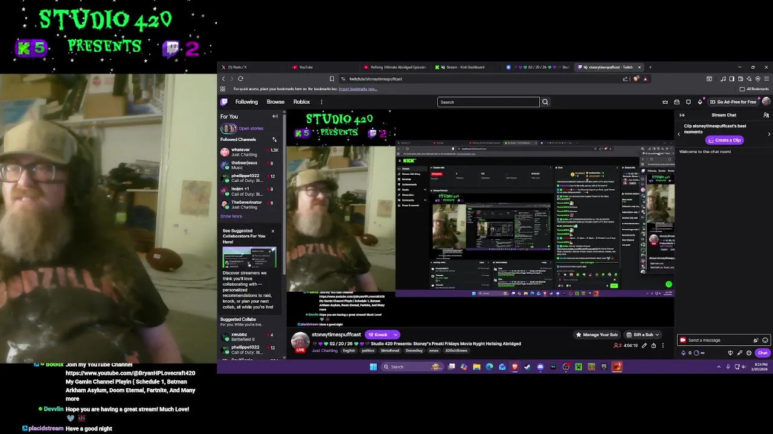Open the Roblox nav link
Screen dimensions: 773x434
coord(301,102)
